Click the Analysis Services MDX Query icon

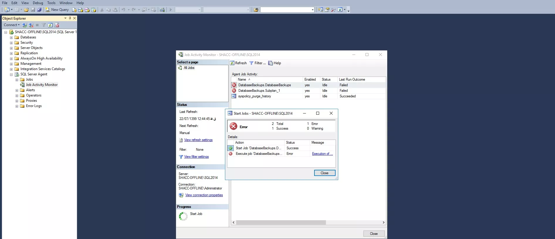pos(81,10)
